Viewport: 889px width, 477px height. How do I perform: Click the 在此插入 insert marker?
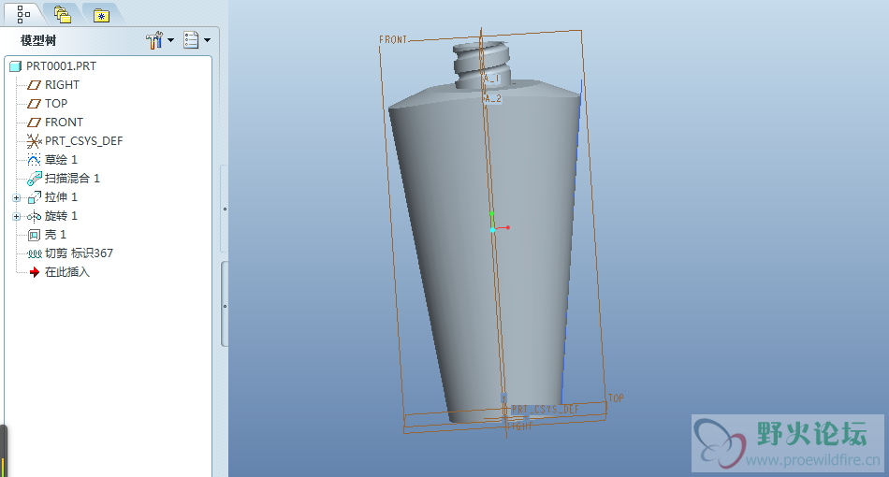[66, 271]
